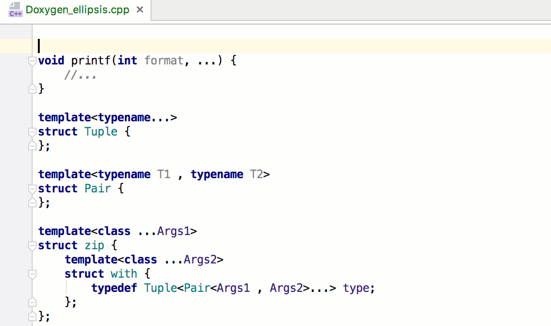The height and width of the screenshot is (326, 551).
Task: Collapse the printf function fold marker
Action: click(x=32, y=61)
